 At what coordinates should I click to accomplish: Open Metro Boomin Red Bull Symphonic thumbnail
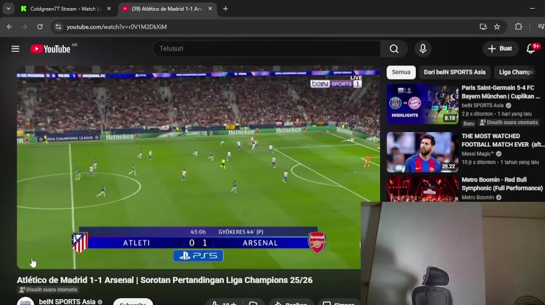click(422, 189)
